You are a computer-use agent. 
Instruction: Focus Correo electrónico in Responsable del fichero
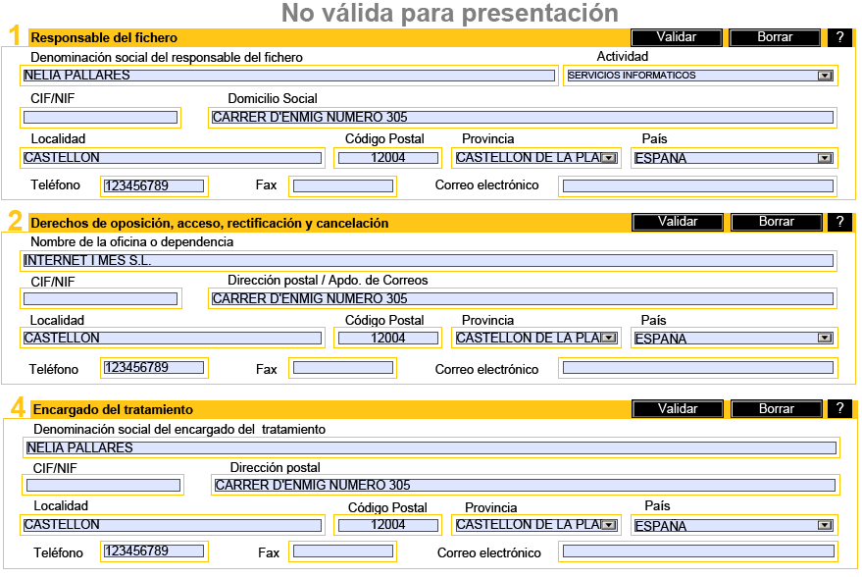pos(698,185)
